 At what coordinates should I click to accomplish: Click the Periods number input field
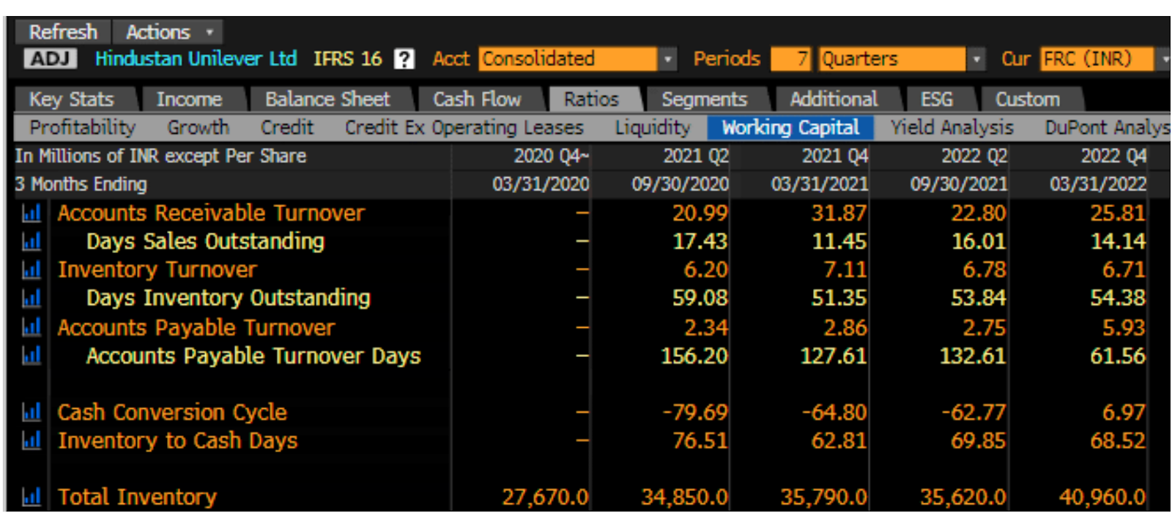coord(792,59)
